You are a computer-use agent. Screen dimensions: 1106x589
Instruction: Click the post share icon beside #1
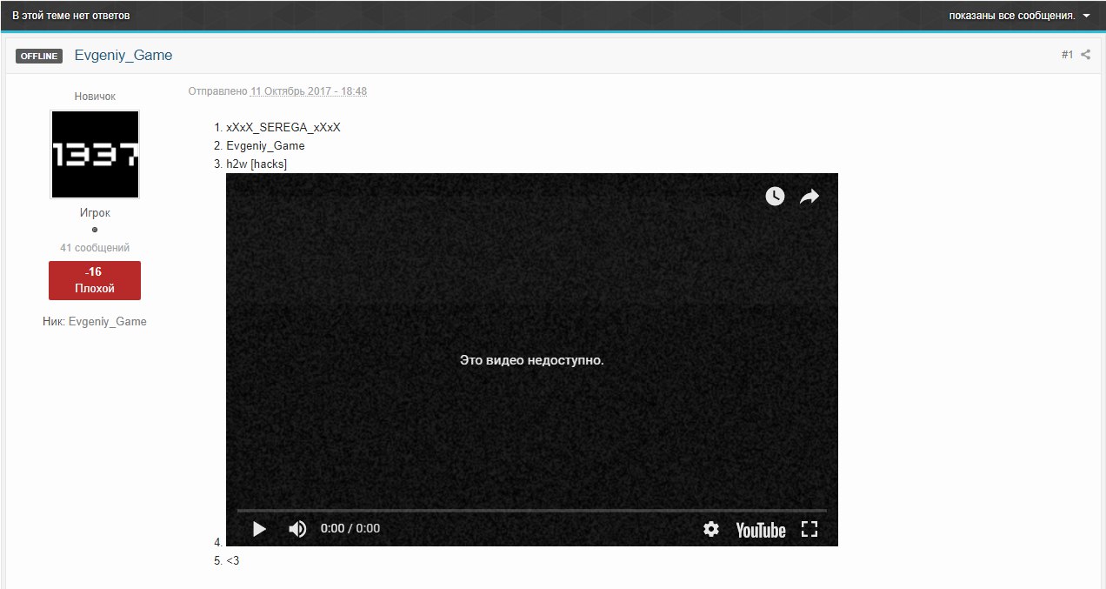[1085, 55]
